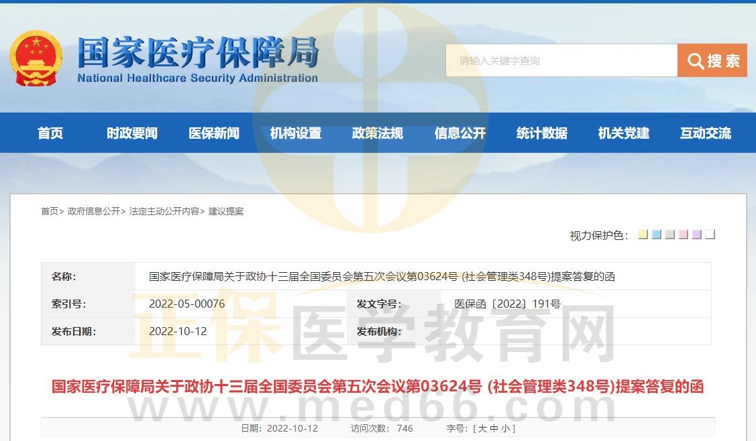Set font size to 大 (large)
This screenshot has height=441, width=756.
(x=482, y=428)
